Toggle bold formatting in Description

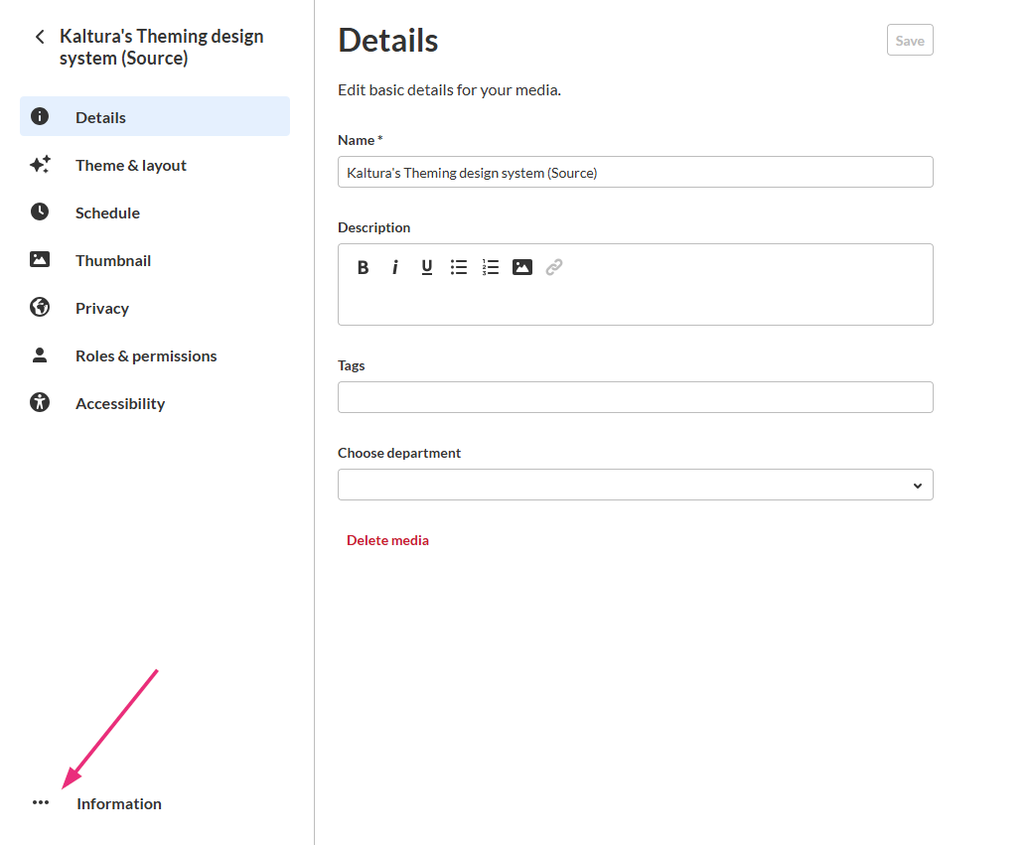click(x=363, y=267)
